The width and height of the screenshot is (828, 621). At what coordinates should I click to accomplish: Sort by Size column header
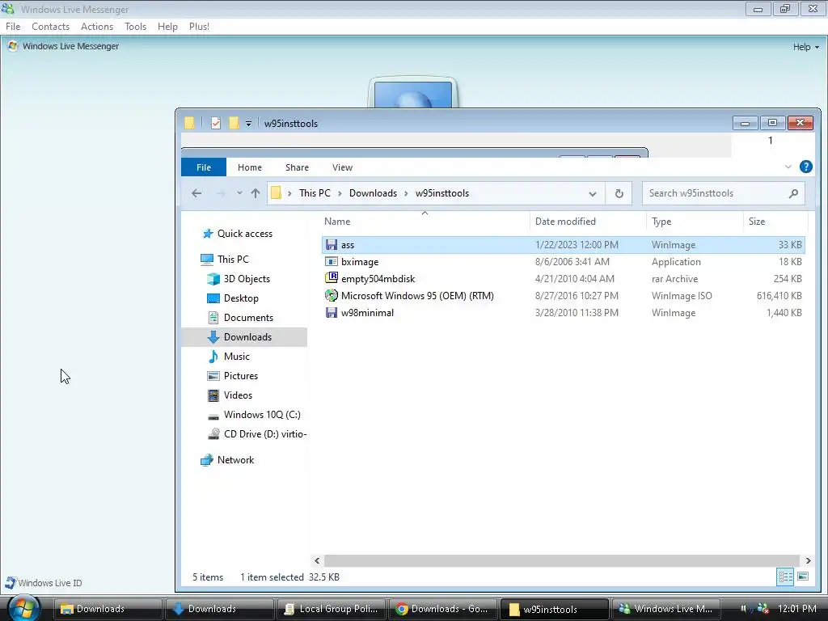[x=775, y=222]
